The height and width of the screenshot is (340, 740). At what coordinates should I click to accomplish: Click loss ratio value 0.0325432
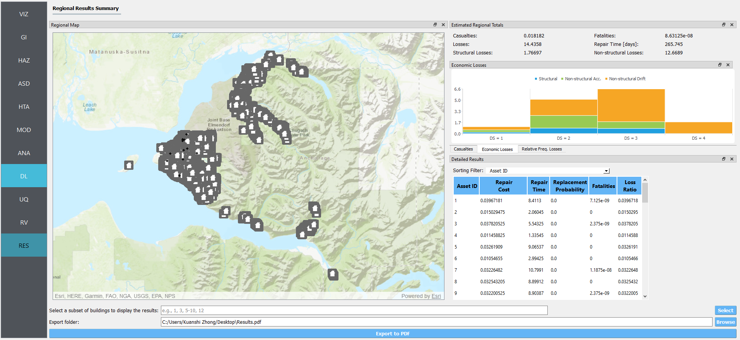coord(628,282)
